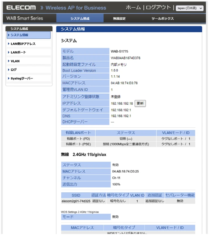Screen dimensions: 209x235
Task: Select システム情報 in sidebar
Action: (29, 35)
